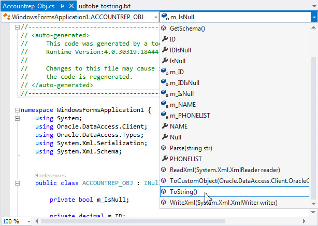Click the editor vertical scroll down arrow
This screenshot has width=318, height=226.
313,212
